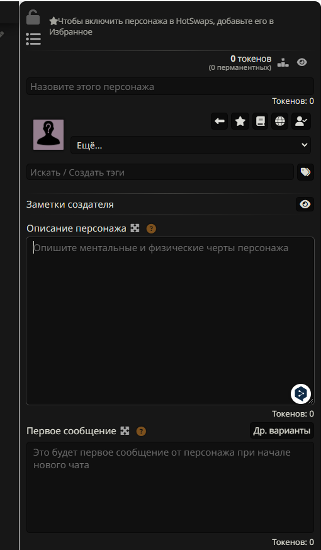Click help icon beside Описание персонажа

coord(151,228)
